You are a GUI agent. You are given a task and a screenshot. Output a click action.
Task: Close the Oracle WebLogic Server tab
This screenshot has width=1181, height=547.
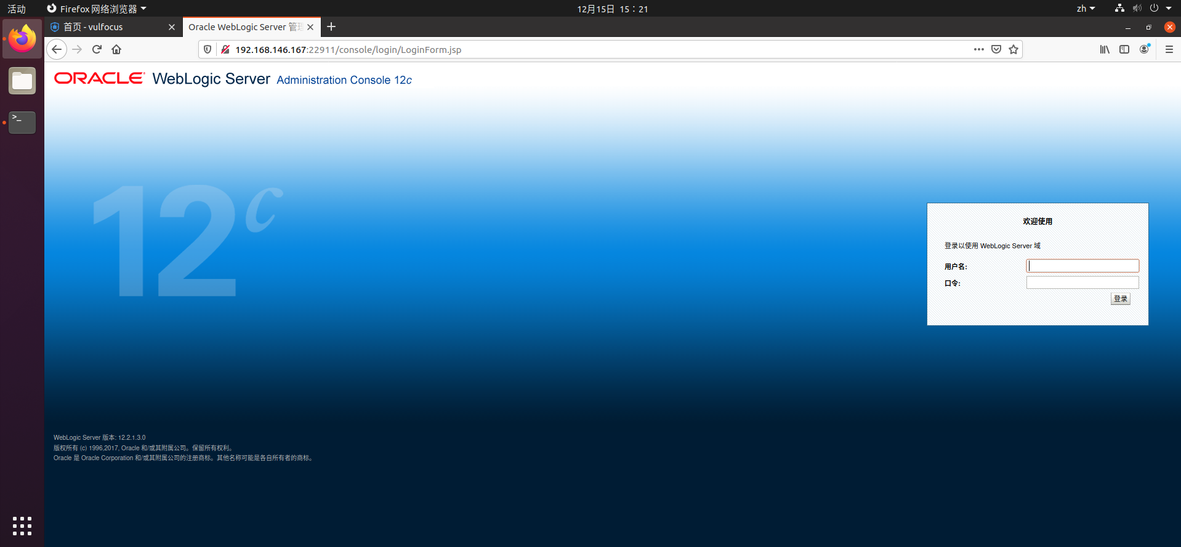point(310,27)
